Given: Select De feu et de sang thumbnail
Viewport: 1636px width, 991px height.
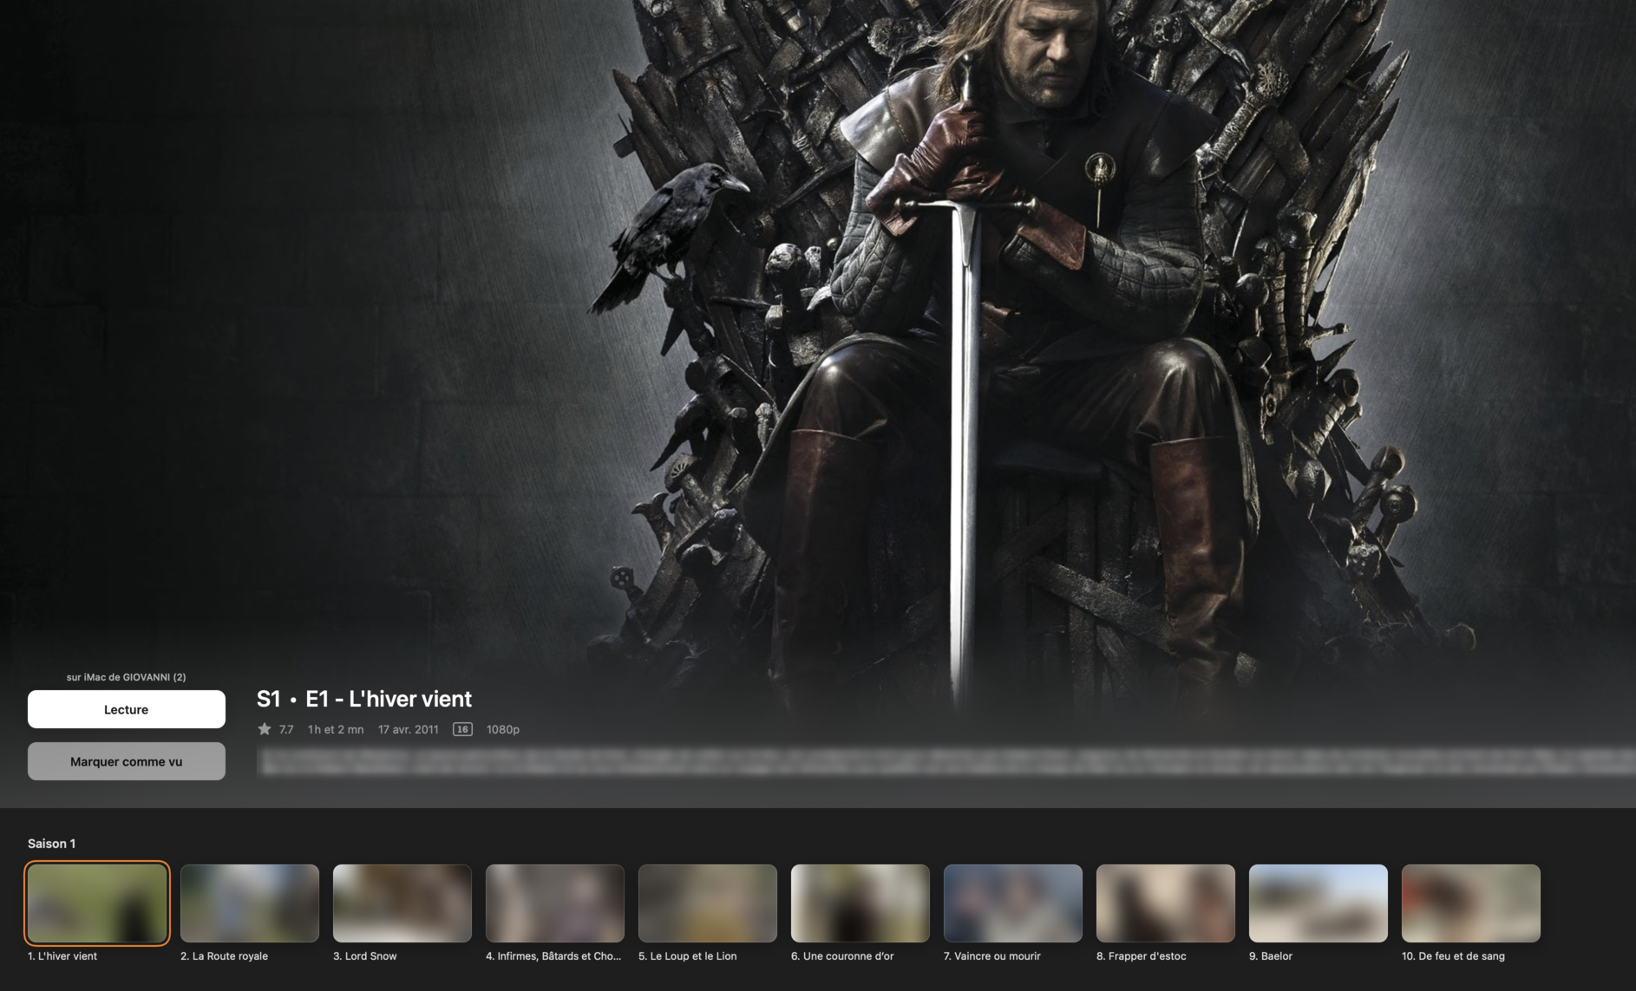Looking at the screenshot, I should [x=1471, y=903].
